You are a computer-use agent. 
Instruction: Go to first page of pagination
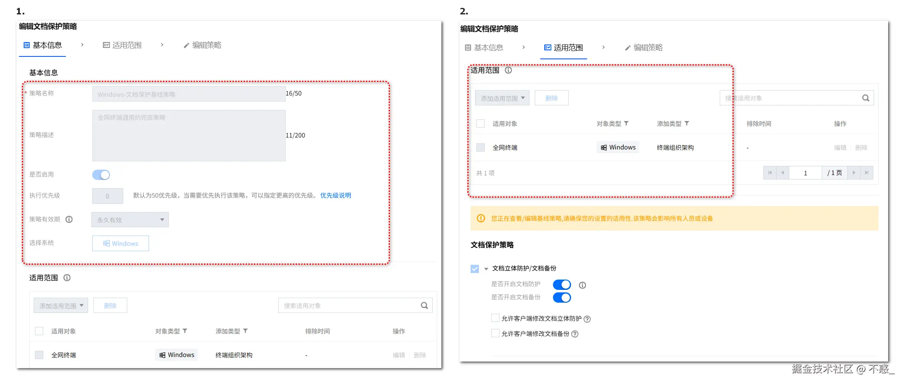(x=770, y=173)
